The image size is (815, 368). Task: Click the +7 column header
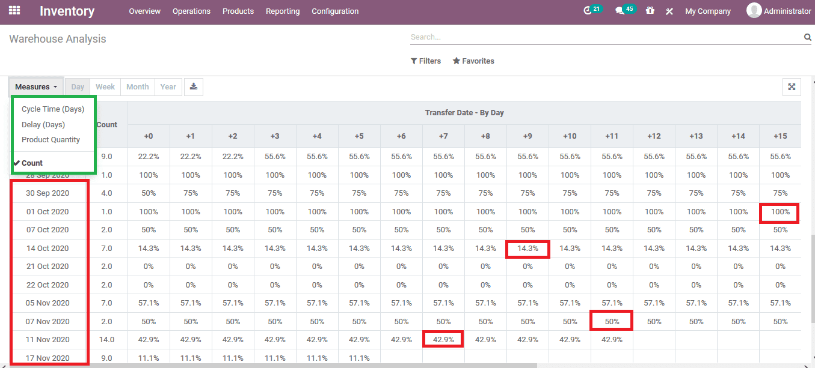(443, 136)
